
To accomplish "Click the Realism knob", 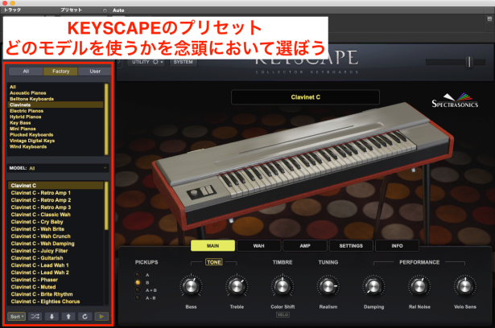I will click(328, 286).
